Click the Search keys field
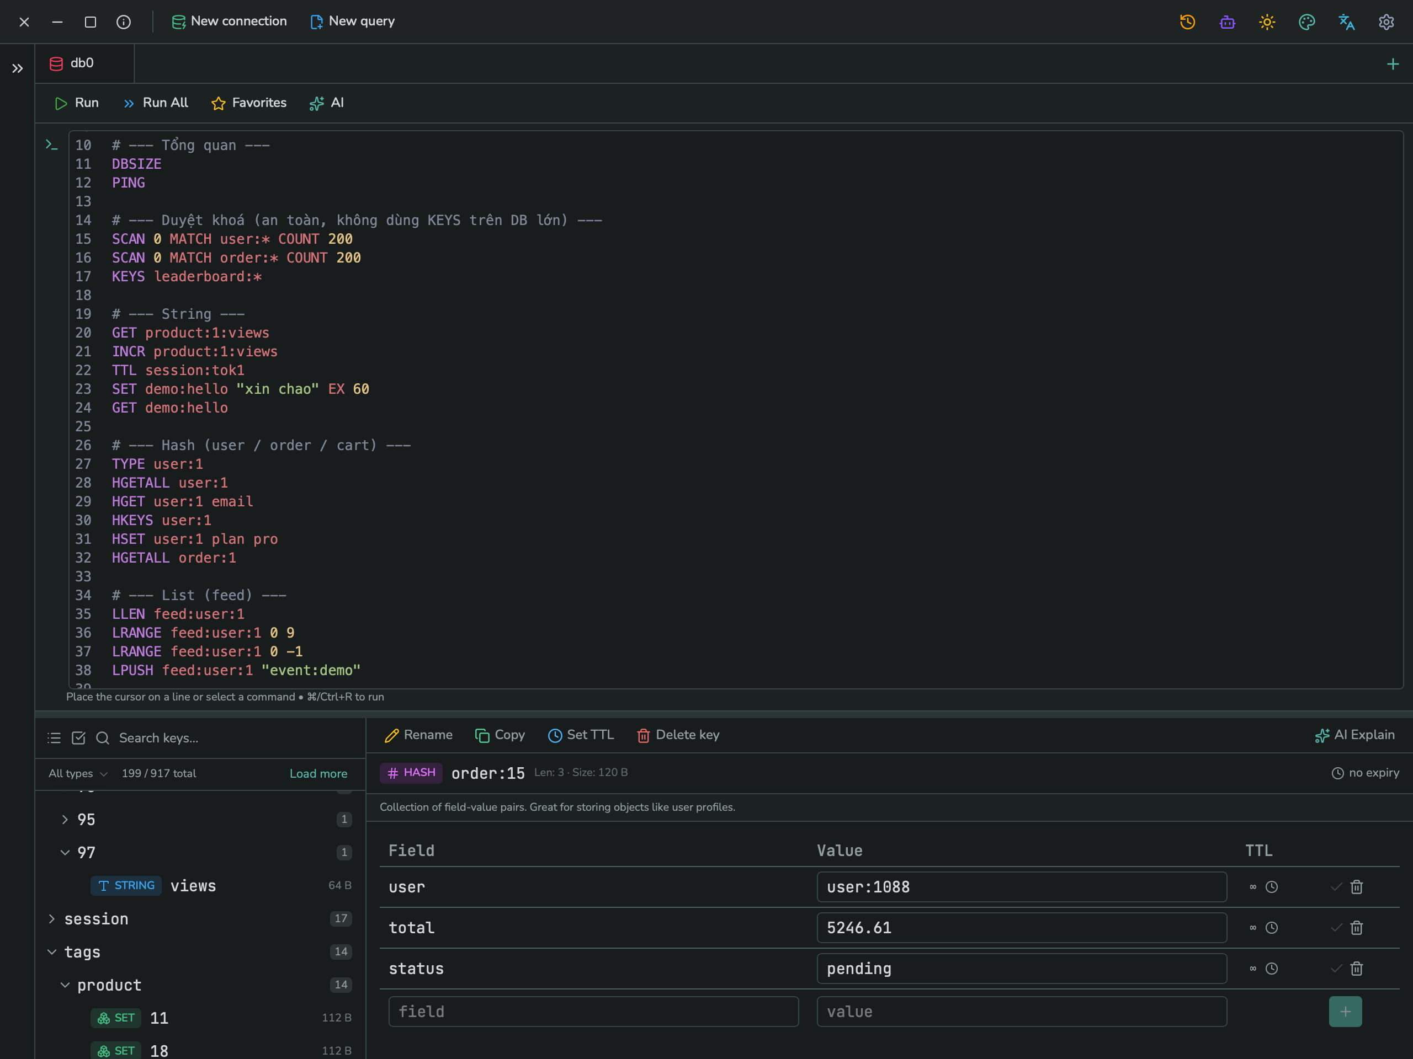Image resolution: width=1413 pixels, height=1059 pixels. click(236, 738)
